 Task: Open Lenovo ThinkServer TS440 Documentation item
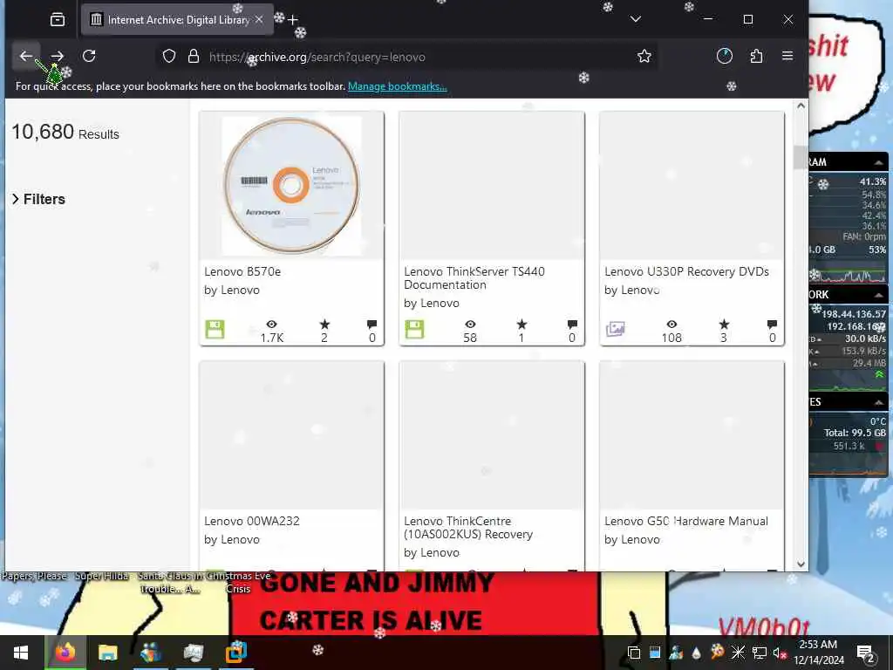tap(474, 278)
